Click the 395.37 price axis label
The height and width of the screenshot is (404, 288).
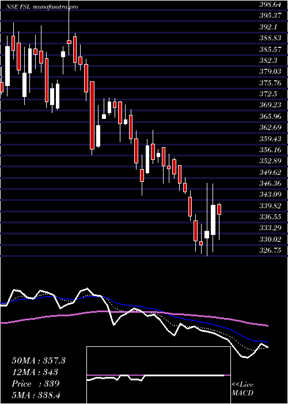(x=270, y=16)
